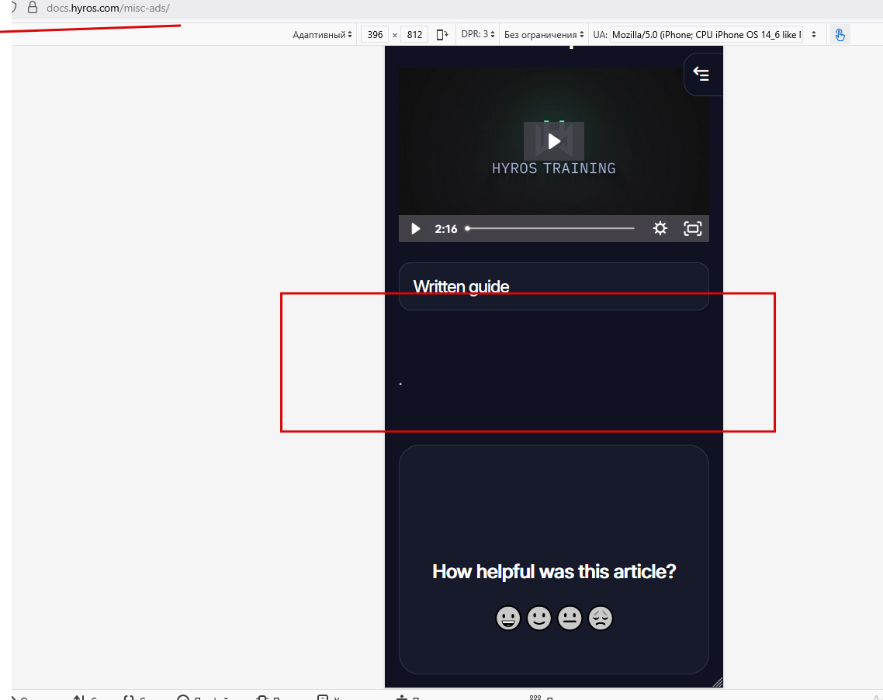The width and height of the screenshot is (883, 700).
Task: Click the UA user agent string field
Action: coord(706,34)
